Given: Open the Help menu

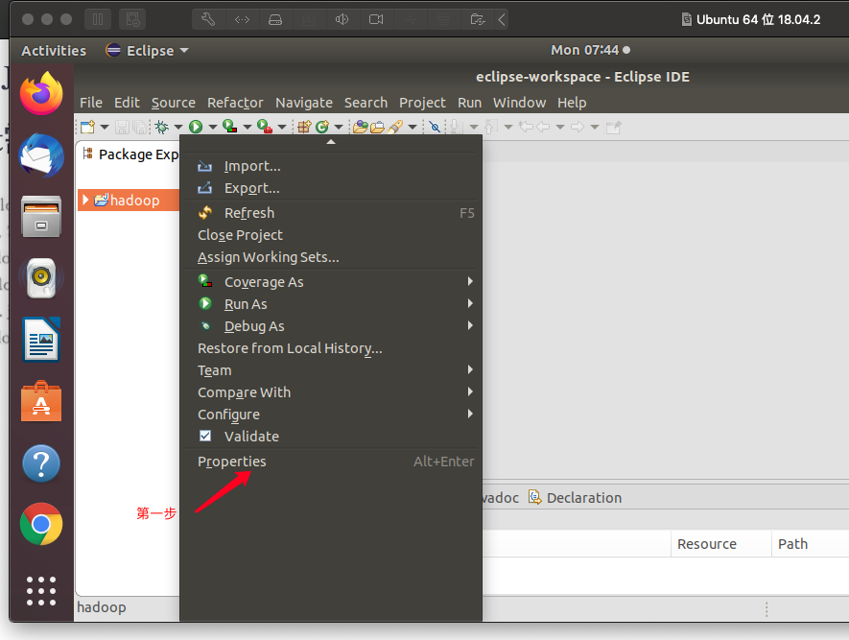Looking at the screenshot, I should (x=572, y=103).
